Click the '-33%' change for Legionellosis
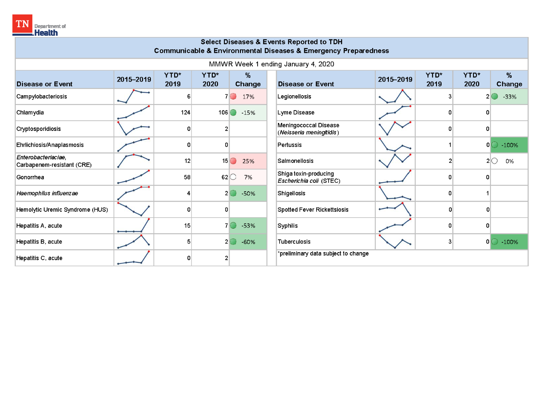 click(510, 96)
